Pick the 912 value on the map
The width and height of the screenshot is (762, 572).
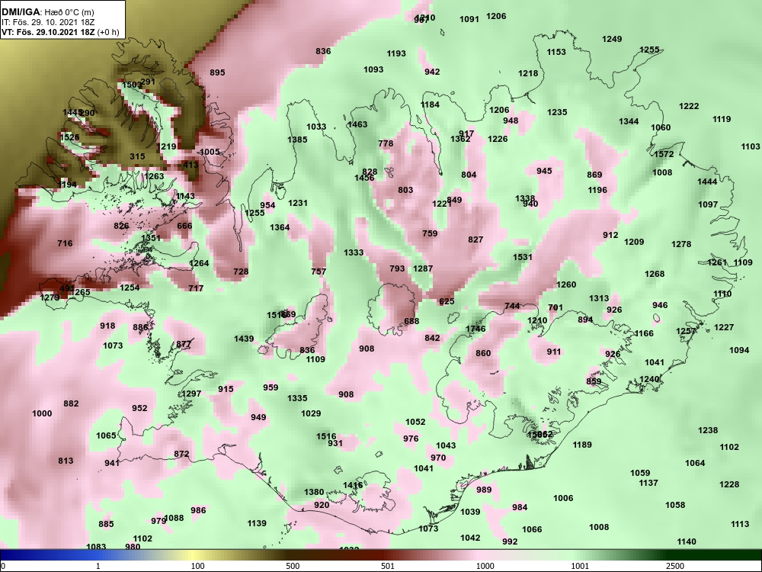[x=611, y=236]
